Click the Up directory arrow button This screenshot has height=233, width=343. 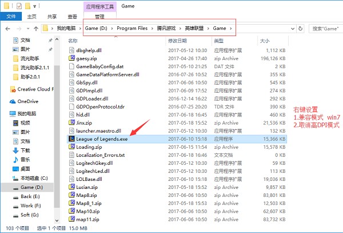[x=35, y=28]
